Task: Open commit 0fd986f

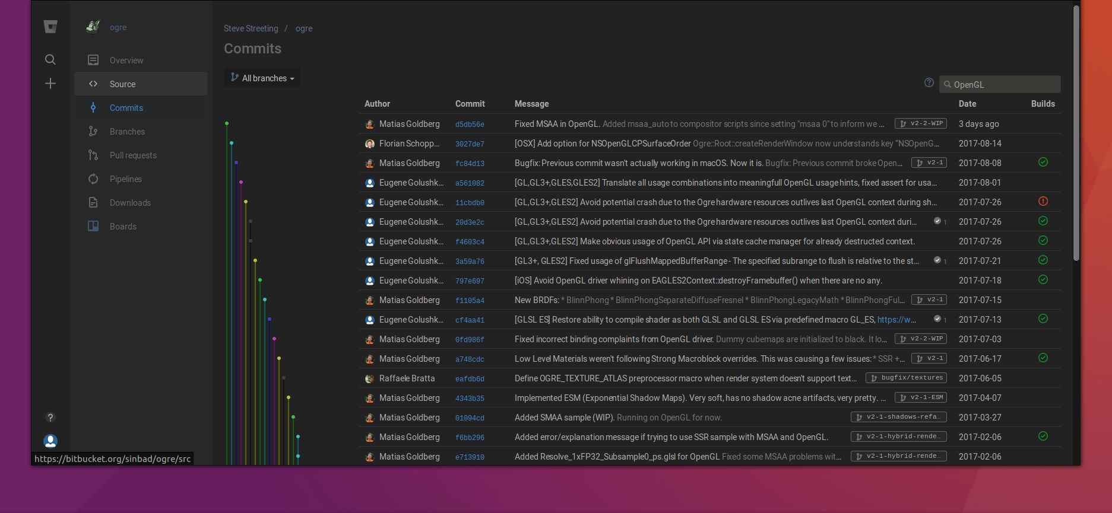Action: click(x=470, y=340)
